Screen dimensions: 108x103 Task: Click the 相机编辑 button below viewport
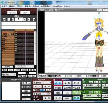coord(43,76)
